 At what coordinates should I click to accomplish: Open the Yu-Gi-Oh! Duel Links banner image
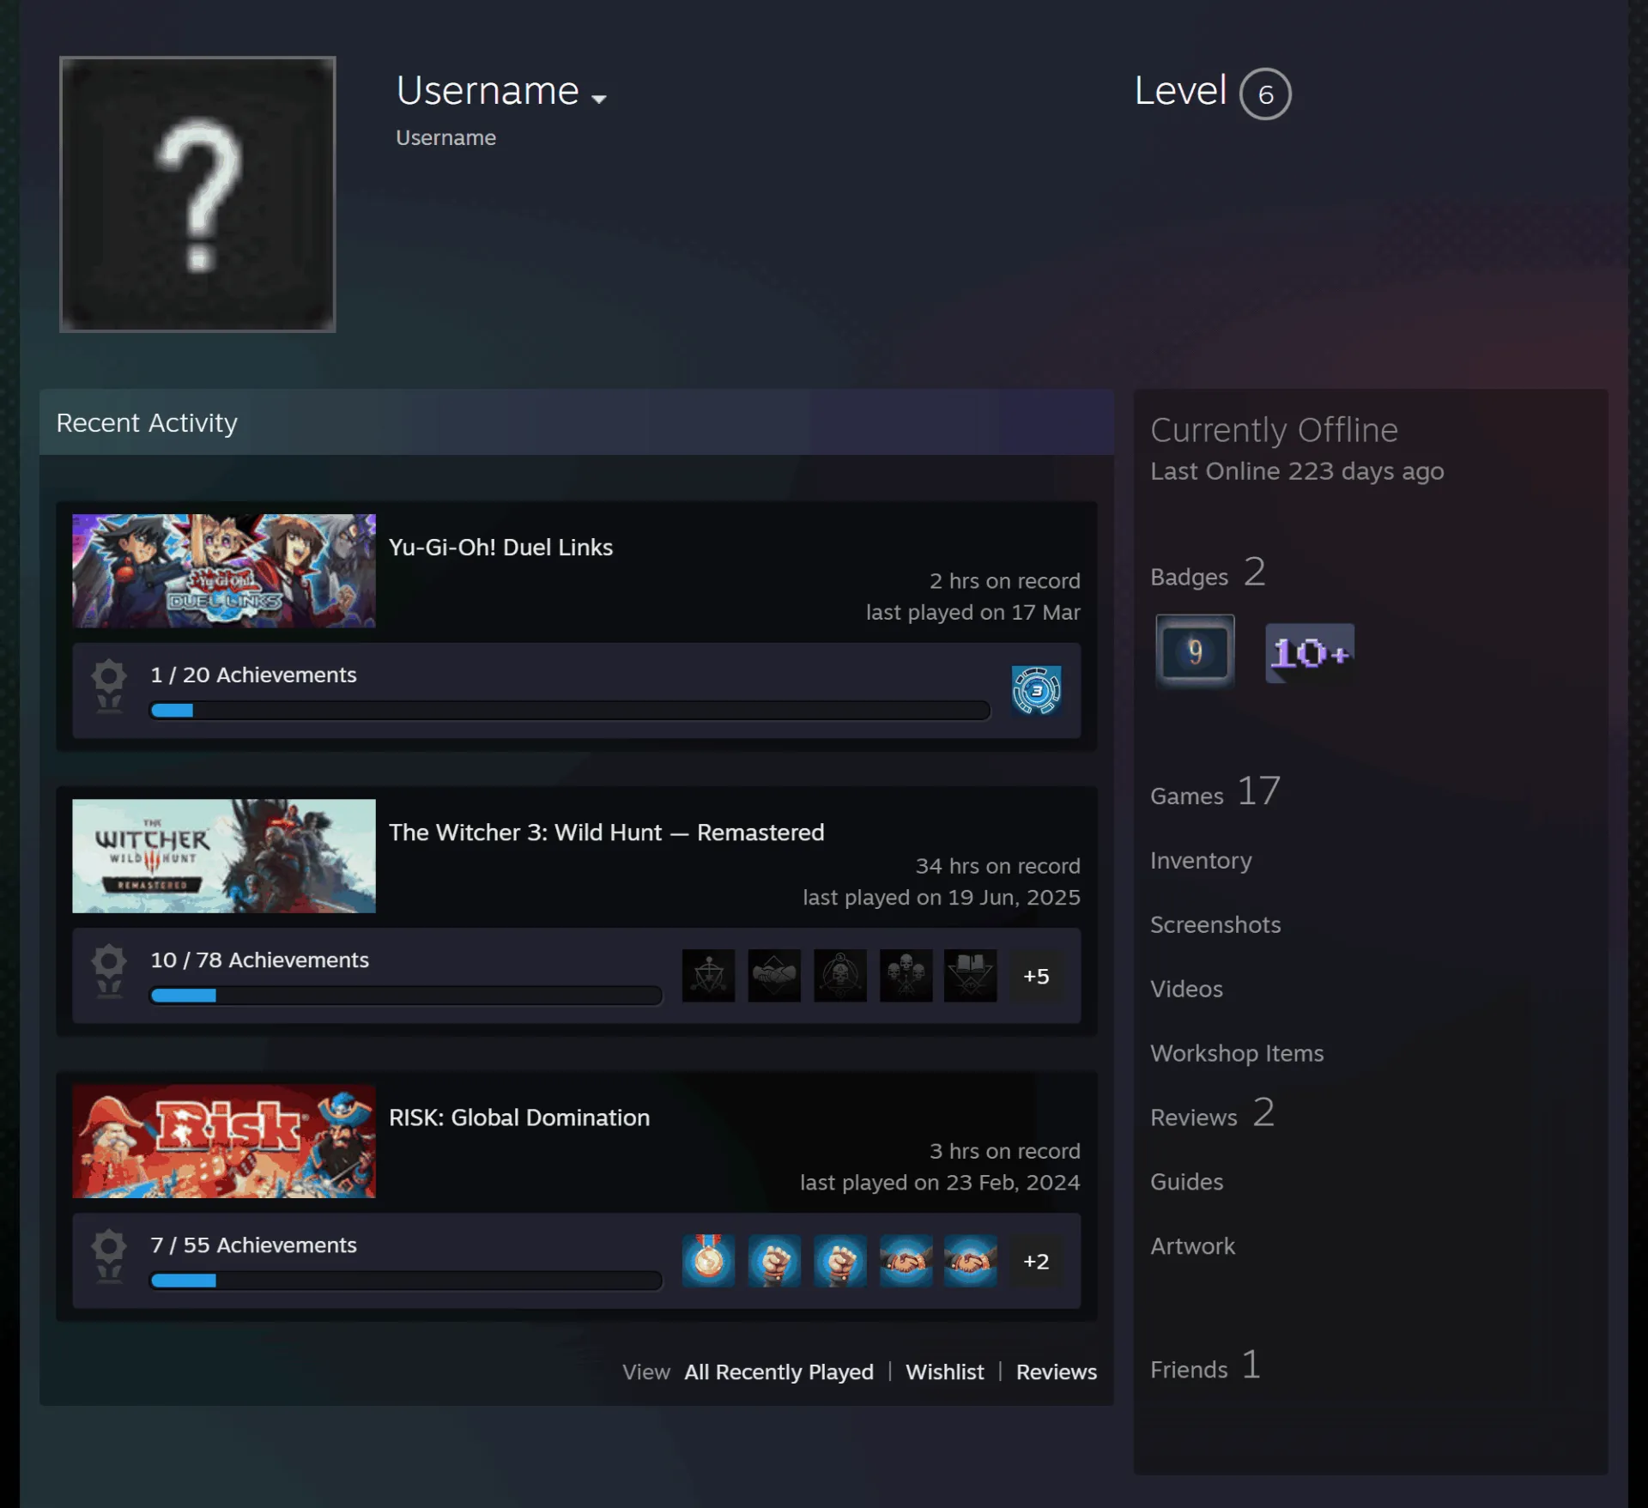(224, 571)
